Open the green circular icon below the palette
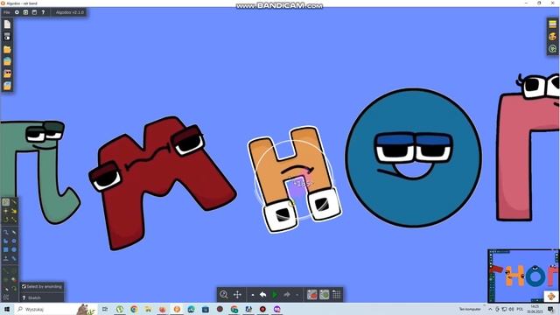This screenshot has height=315, width=560. [x=552, y=49]
